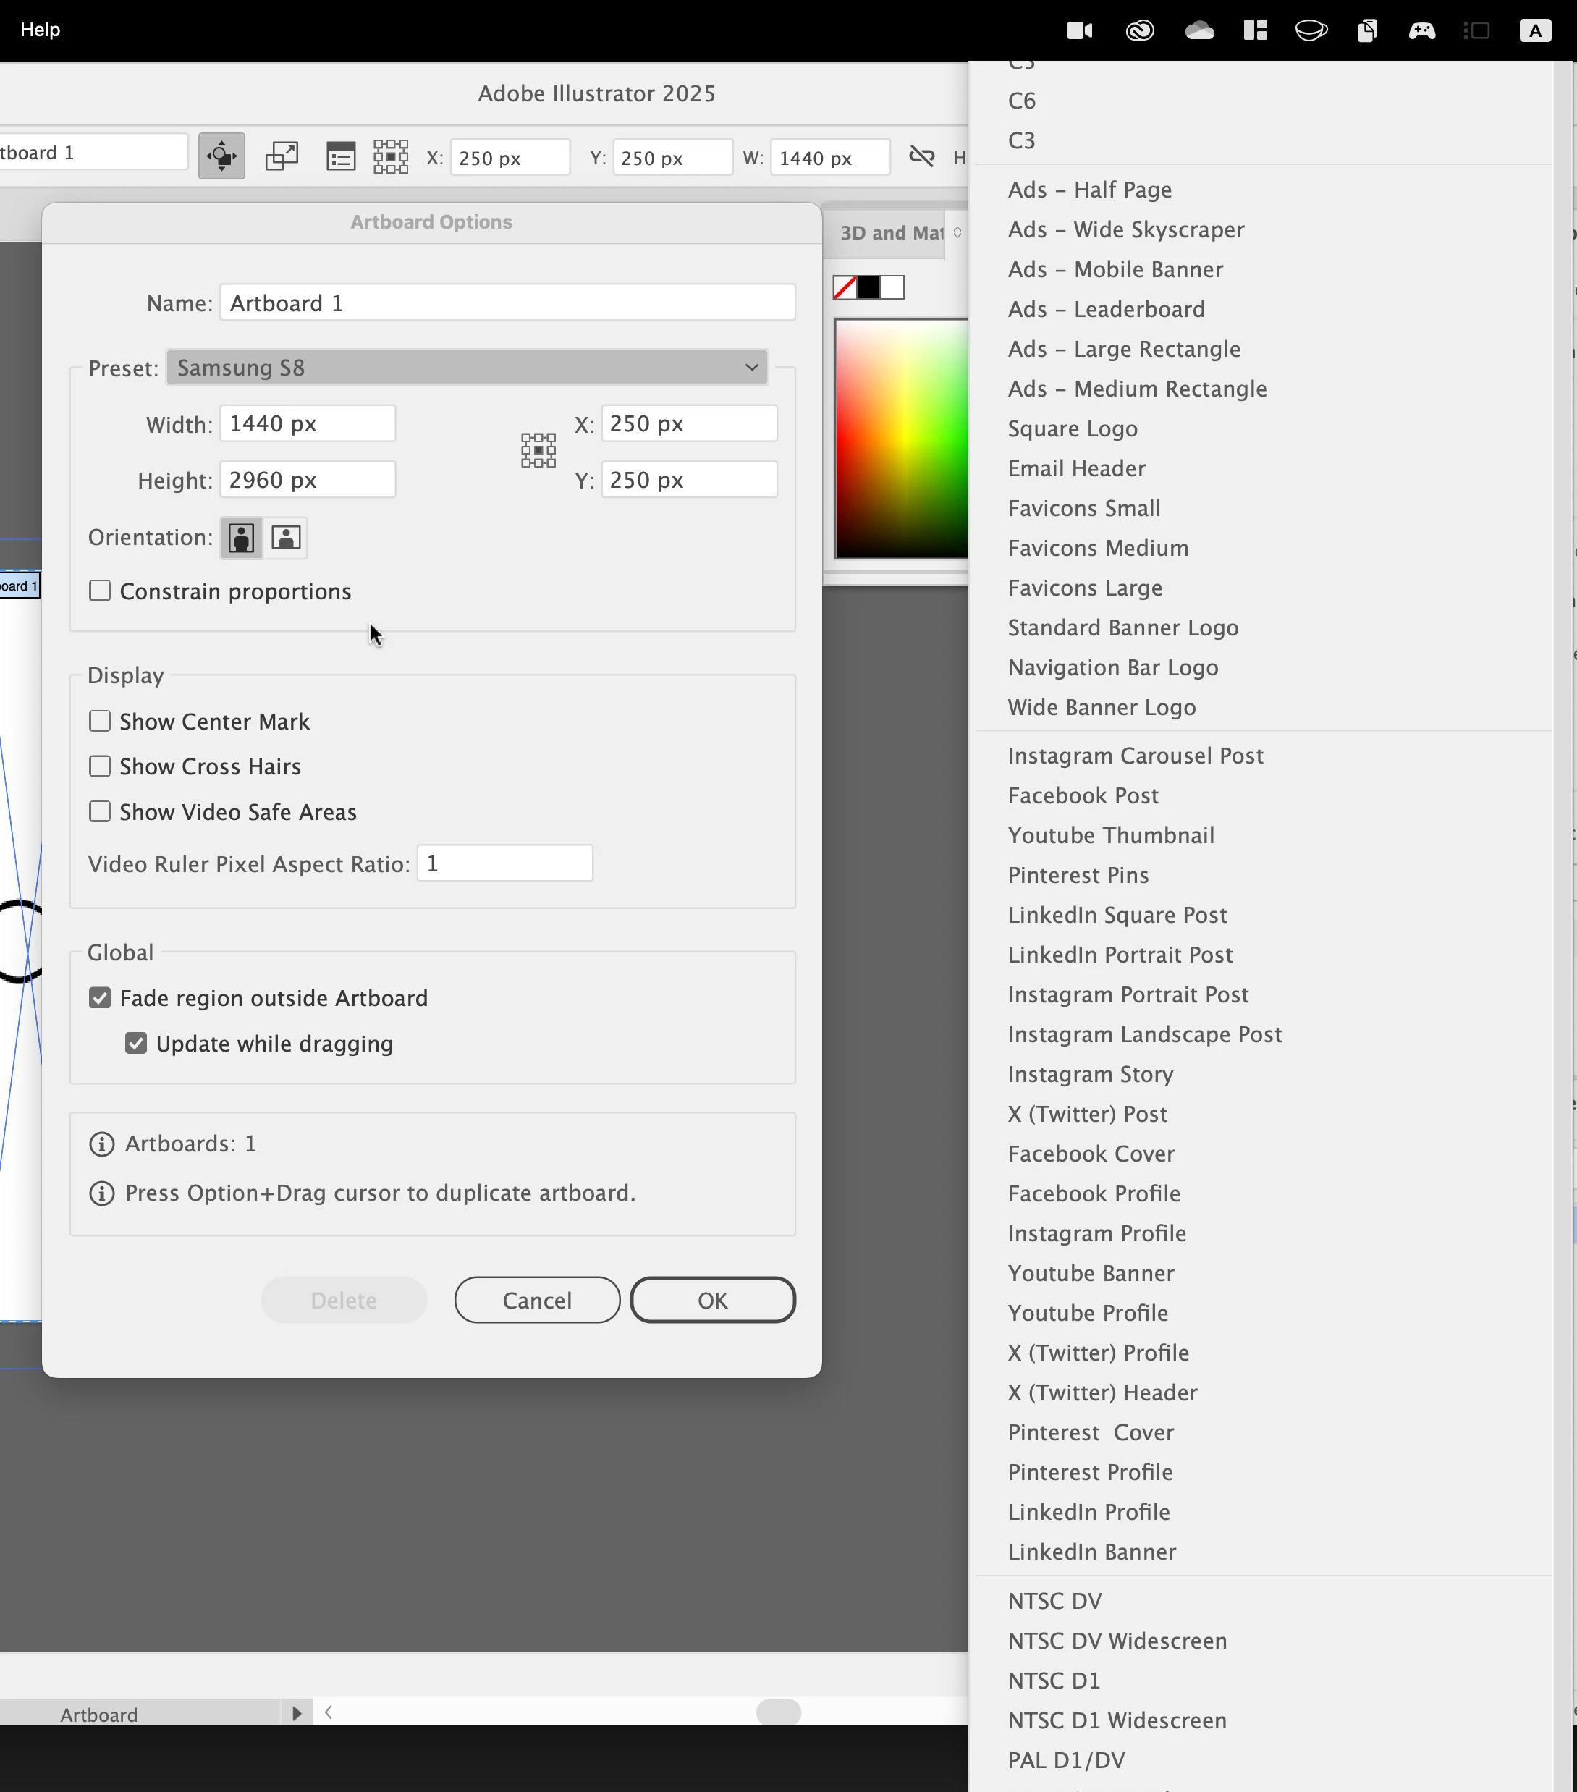Click the Height input field

point(307,481)
